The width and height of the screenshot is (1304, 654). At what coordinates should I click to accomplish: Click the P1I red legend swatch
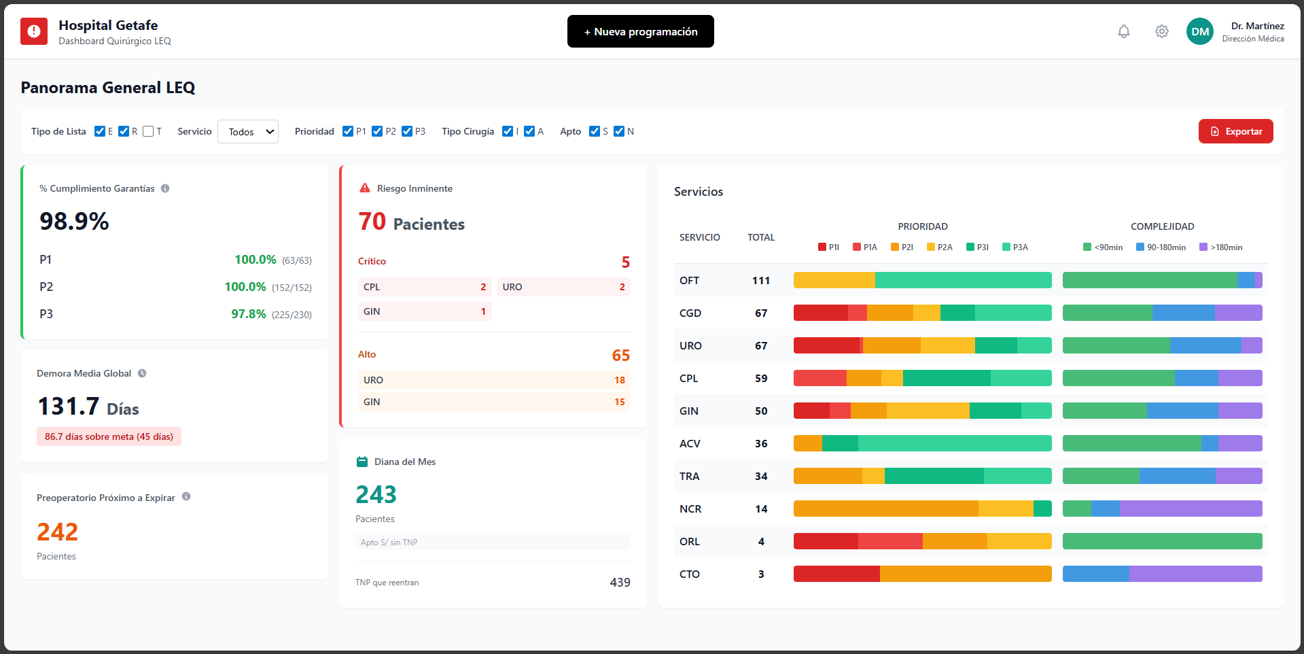coord(822,247)
